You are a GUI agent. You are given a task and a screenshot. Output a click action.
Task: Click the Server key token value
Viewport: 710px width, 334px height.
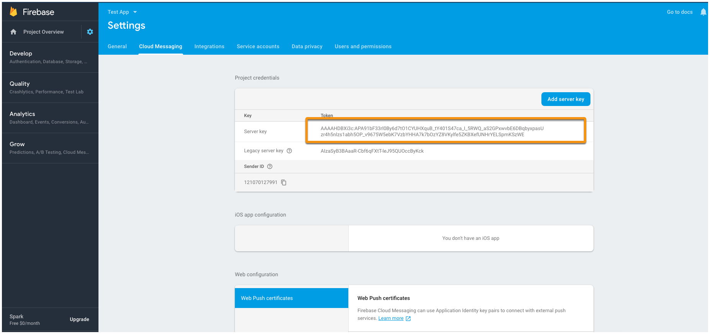[432, 131]
